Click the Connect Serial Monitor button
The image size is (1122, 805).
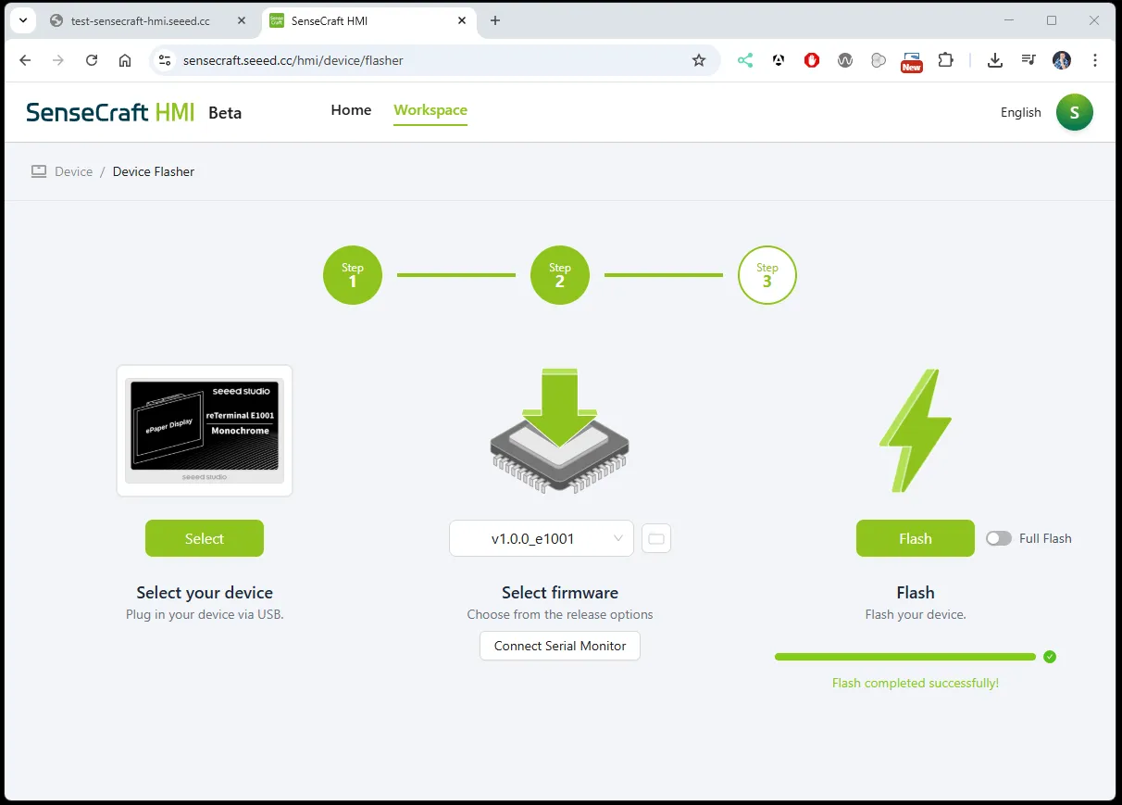[x=560, y=646]
